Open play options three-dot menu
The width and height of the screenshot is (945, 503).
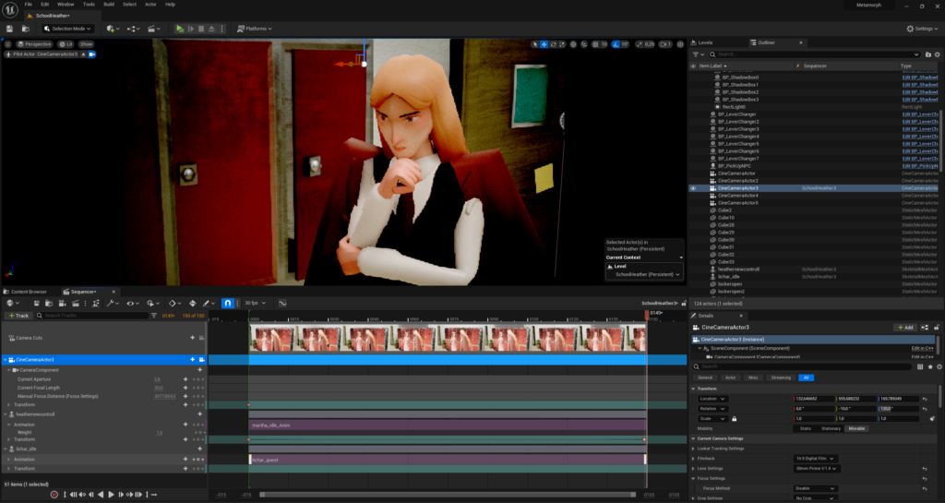(221, 29)
